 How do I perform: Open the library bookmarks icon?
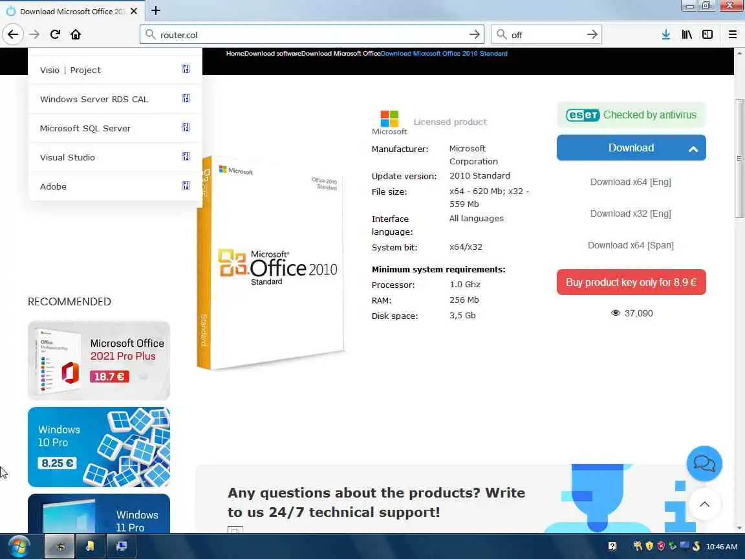tap(687, 34)
